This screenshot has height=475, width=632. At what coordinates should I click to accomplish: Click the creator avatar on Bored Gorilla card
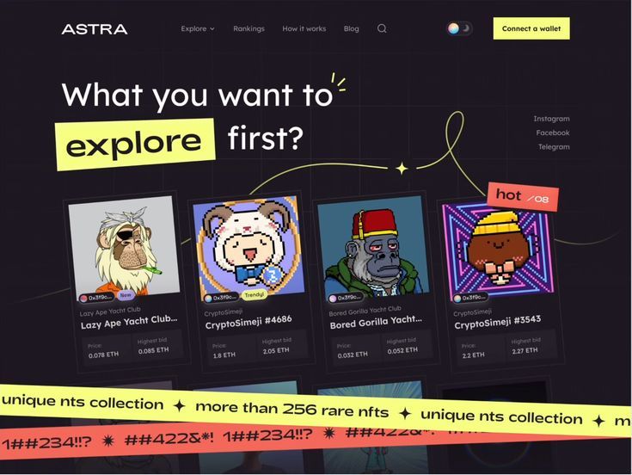(333, 299)
